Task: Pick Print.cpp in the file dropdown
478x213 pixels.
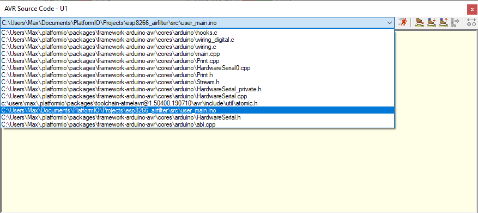Action: coord(197,61)
